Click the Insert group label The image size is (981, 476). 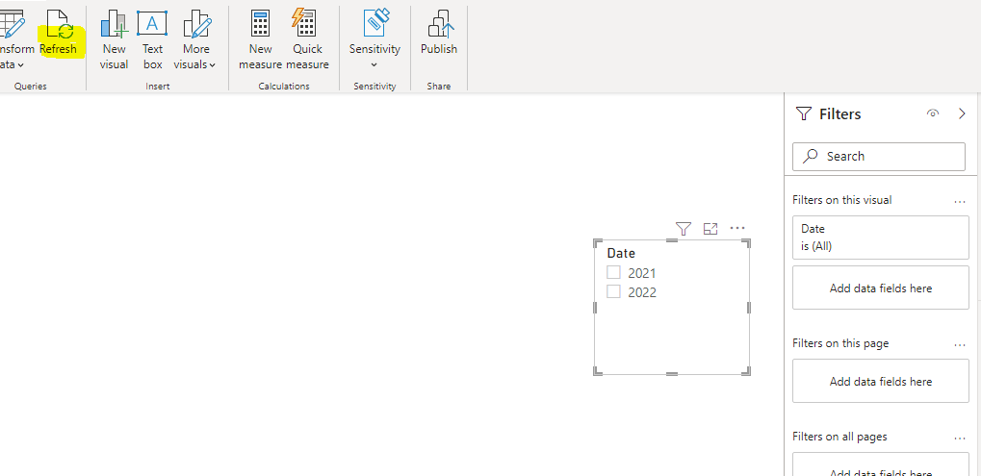[158, 87]
